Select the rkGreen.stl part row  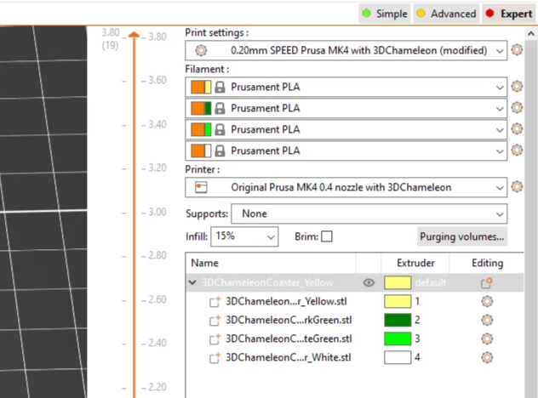tap(355, 320)
